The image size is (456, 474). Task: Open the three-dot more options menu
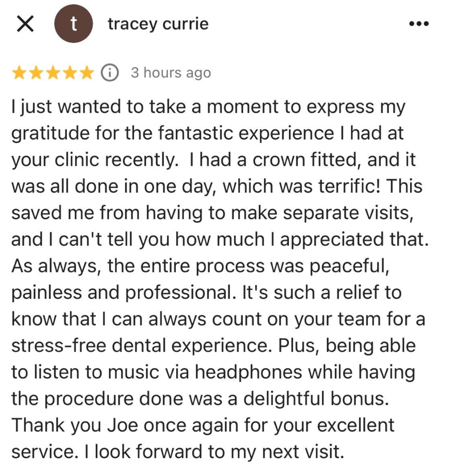[418, 24]
